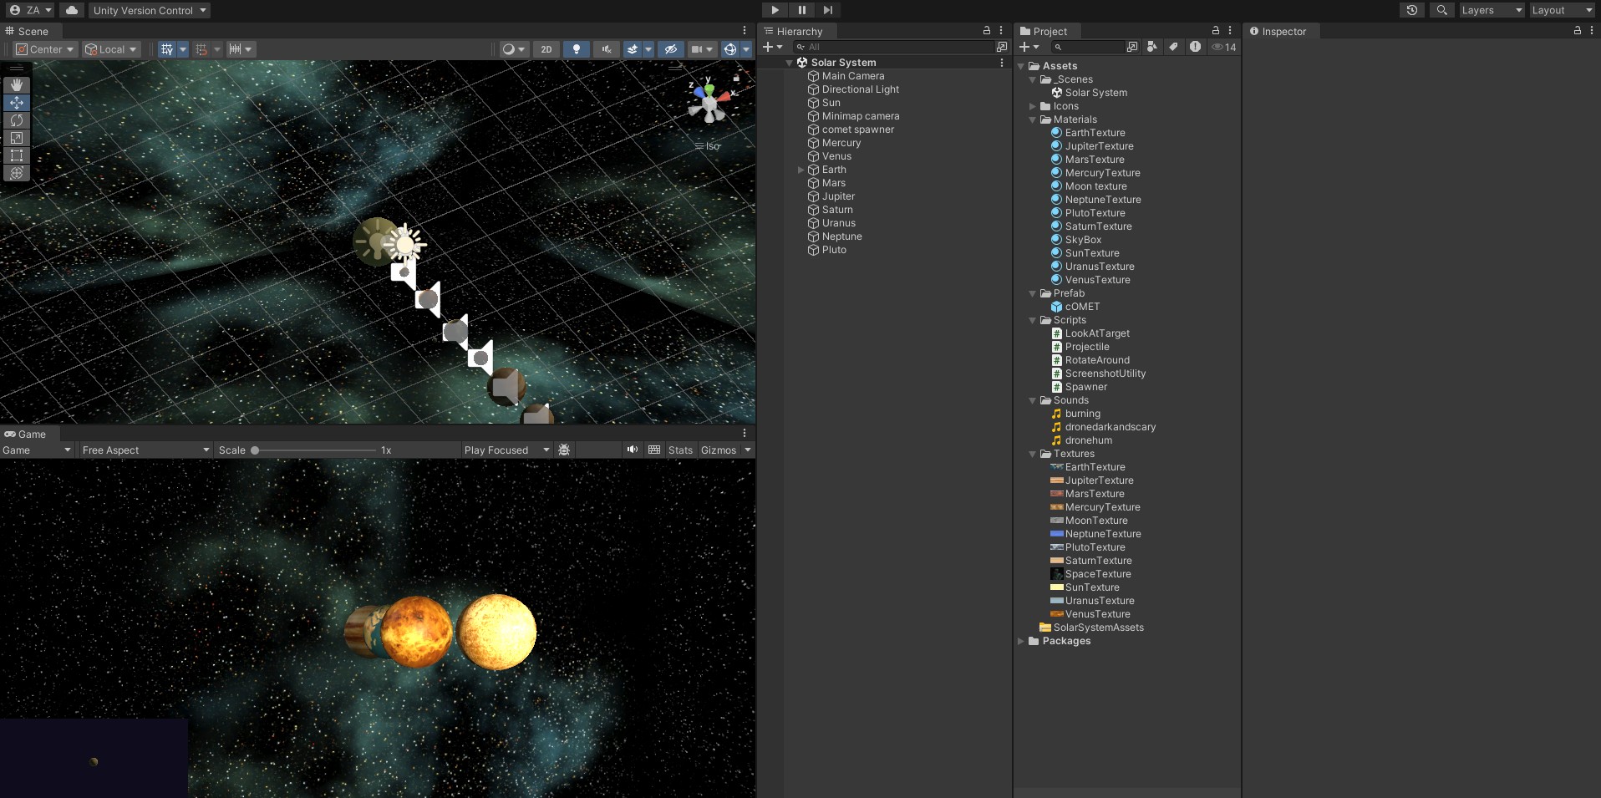Toggle 2D mode in Scene view
The height and width of the screenshot is (798, 1601).
546,49
